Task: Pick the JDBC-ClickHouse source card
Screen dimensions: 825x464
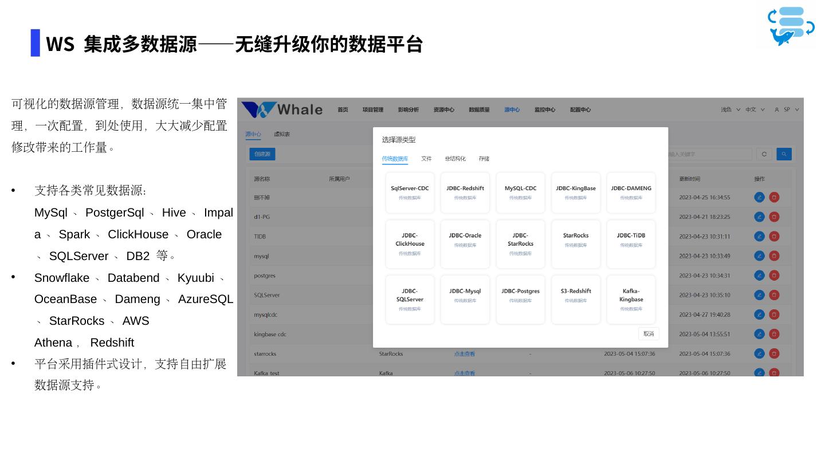Action: tap(410, 244)
